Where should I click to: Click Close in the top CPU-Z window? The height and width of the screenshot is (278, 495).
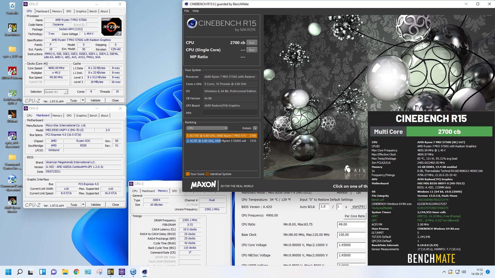coord(115,100)
